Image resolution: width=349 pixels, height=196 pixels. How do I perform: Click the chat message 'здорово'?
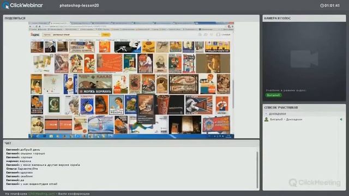point(26,173)
